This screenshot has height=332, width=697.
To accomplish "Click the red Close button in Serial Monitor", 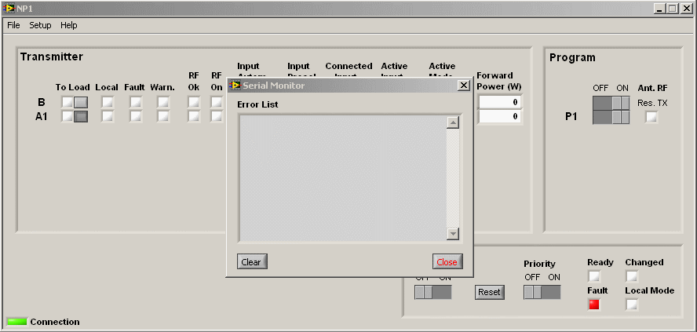I will [x=447, y=262].
